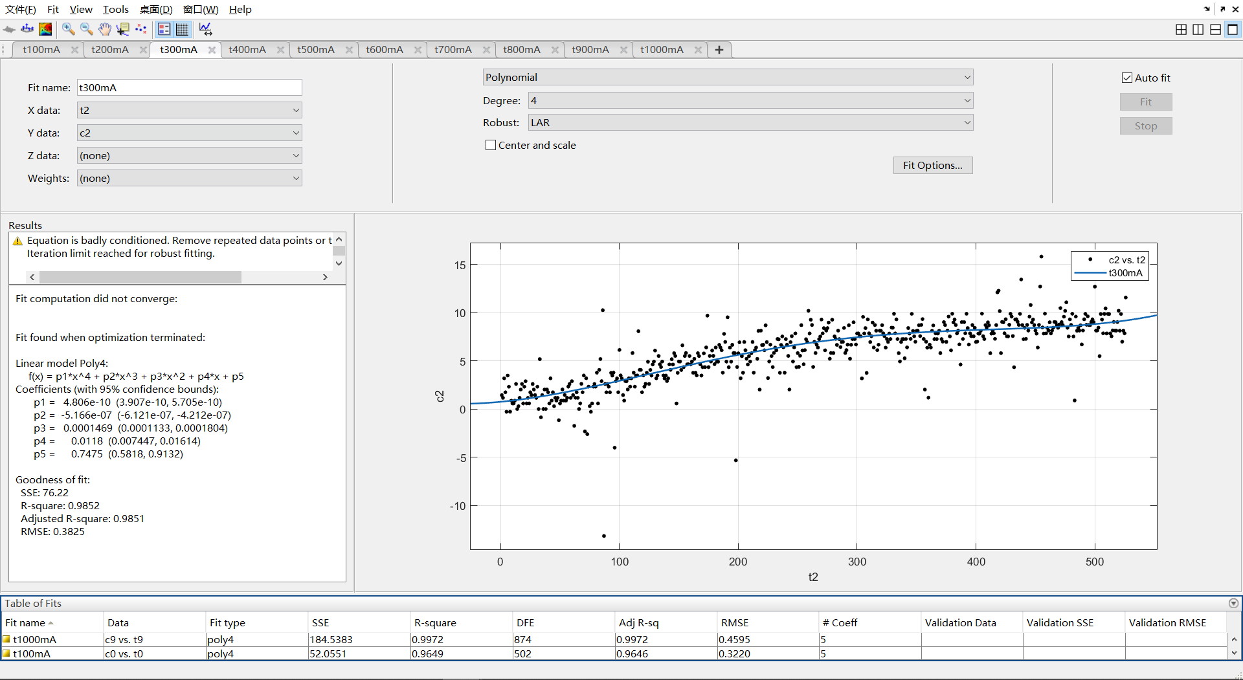Close the t500mA fit tab
The image size is (1243, 680).
click(x=349, y=50)
